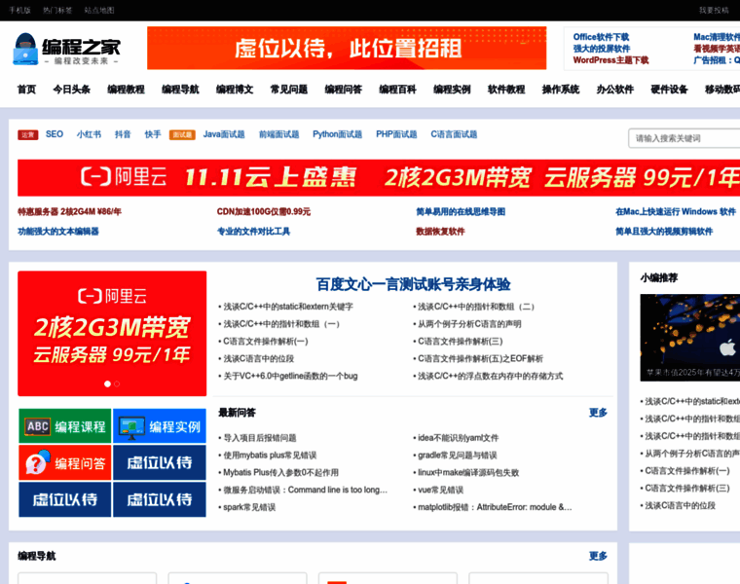The height and width of the screenshot is (584, 740).
Task: Open 强大的投屏软件 link
Action: [x=602, y=49]
